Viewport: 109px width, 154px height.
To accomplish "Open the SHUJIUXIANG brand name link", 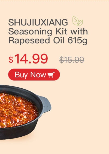I will [38, 23].
